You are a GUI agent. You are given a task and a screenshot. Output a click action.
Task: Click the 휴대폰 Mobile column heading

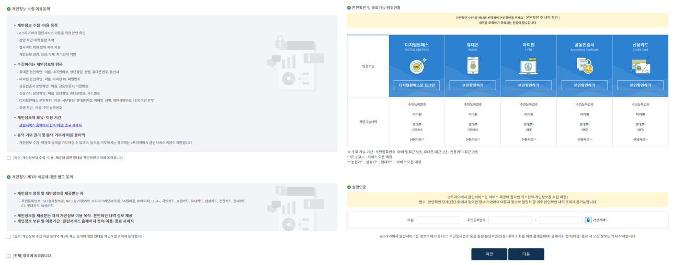472,46
